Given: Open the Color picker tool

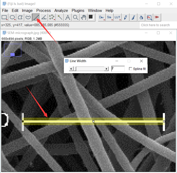Looking at the screenshot, I should pyautogui.click(x=91, y=17).
